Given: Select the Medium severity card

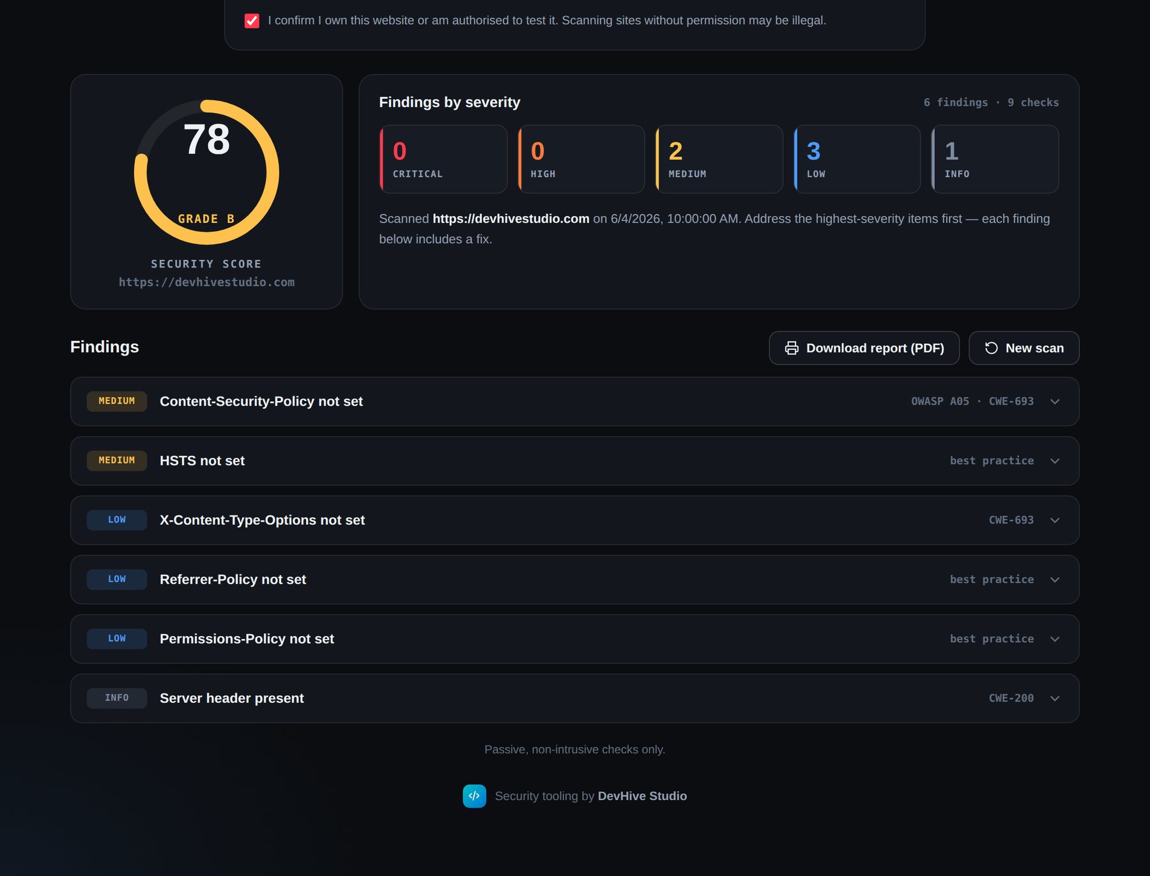Looking at the screenshot, I should click(x=719, y=159).
